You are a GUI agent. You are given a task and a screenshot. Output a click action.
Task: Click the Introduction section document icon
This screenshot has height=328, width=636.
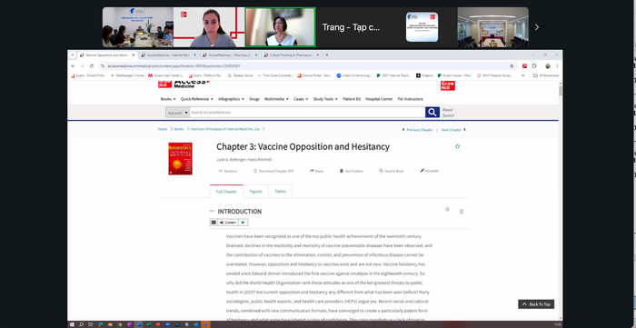(x=462, y=211)
